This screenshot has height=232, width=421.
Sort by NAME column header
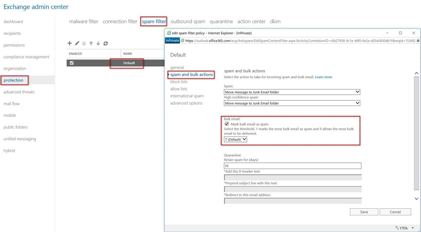pyautogui.click(x=128, y=54)
